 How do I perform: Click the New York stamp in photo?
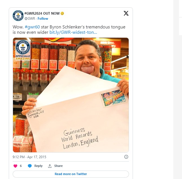pyautogui.click(x=113, y=98)
